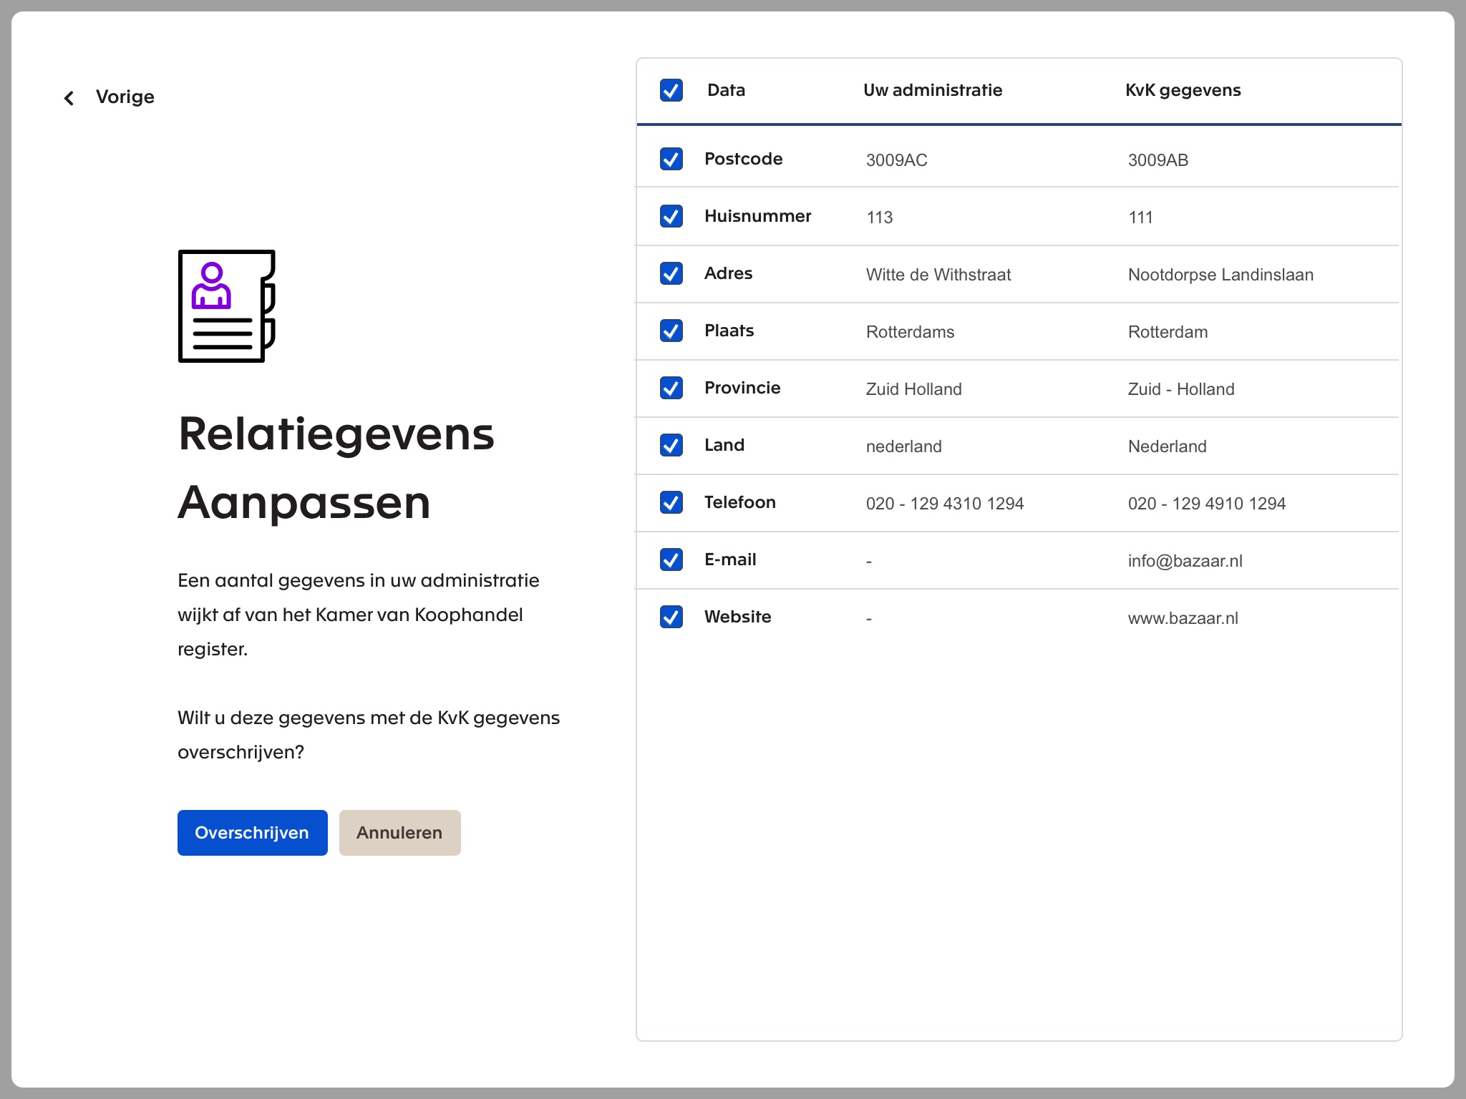This screenshot has width=1466, height=1099.
Task: Deselect the Adres row checkbox
Action: click(671, 273)
